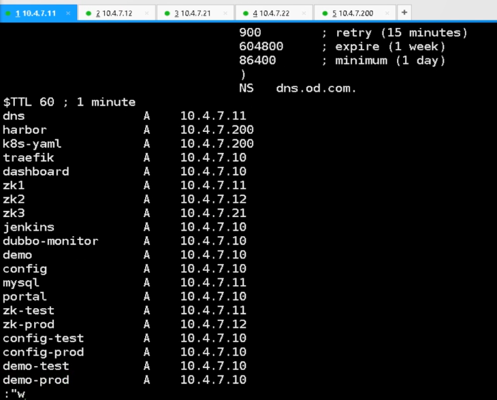Select the 10.4.7.200 session tab
This screenshot has width=497, height=400.
pos(356,13)
